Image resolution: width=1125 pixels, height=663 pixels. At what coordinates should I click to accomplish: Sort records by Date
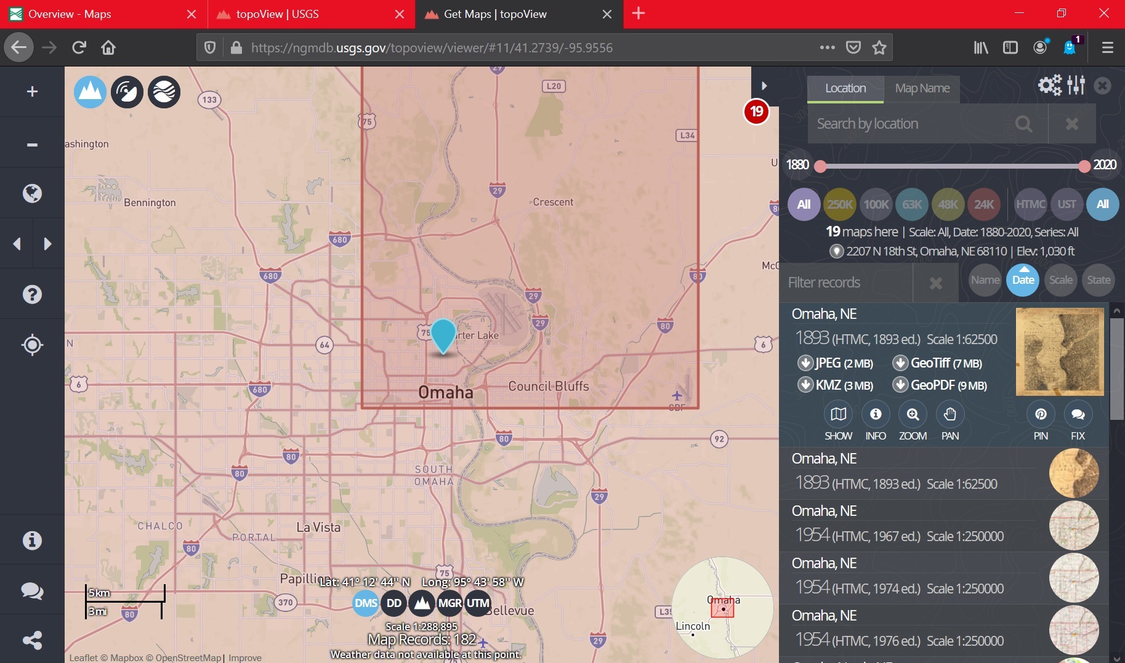pos(1023,280)
